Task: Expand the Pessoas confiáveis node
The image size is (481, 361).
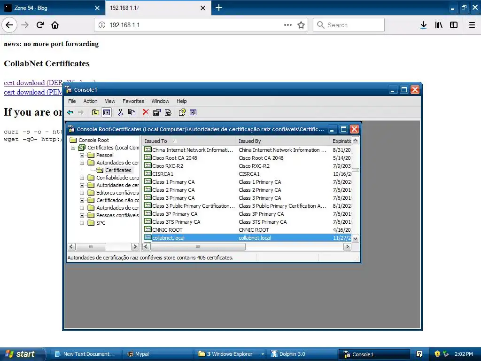Action: [82, 215]
